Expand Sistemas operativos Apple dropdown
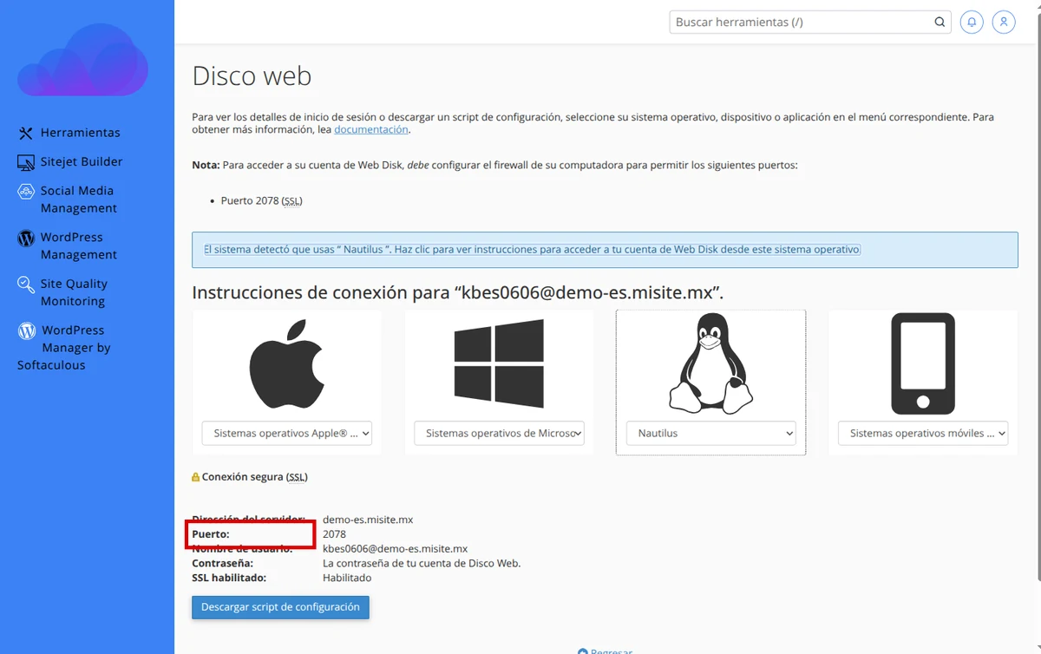Image resolution: width=1041 pixels, height=654 pixels. pos(287,433)
